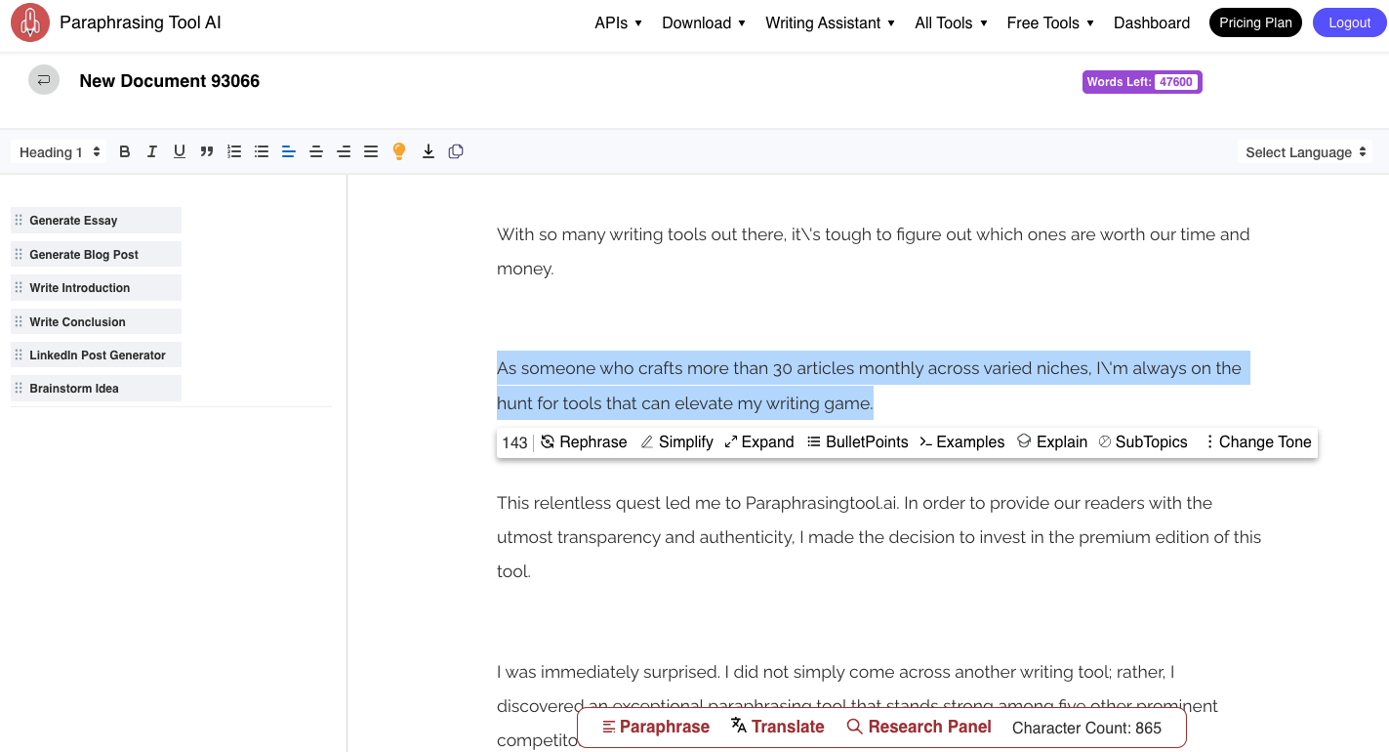1389x752 pixels.
Task: Open the Pricing Plan page
Action: click(x=1255, y=22)
